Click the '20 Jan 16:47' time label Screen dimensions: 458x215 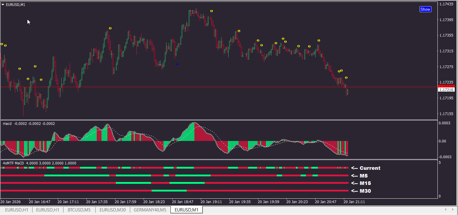click(x=40, y=202)
